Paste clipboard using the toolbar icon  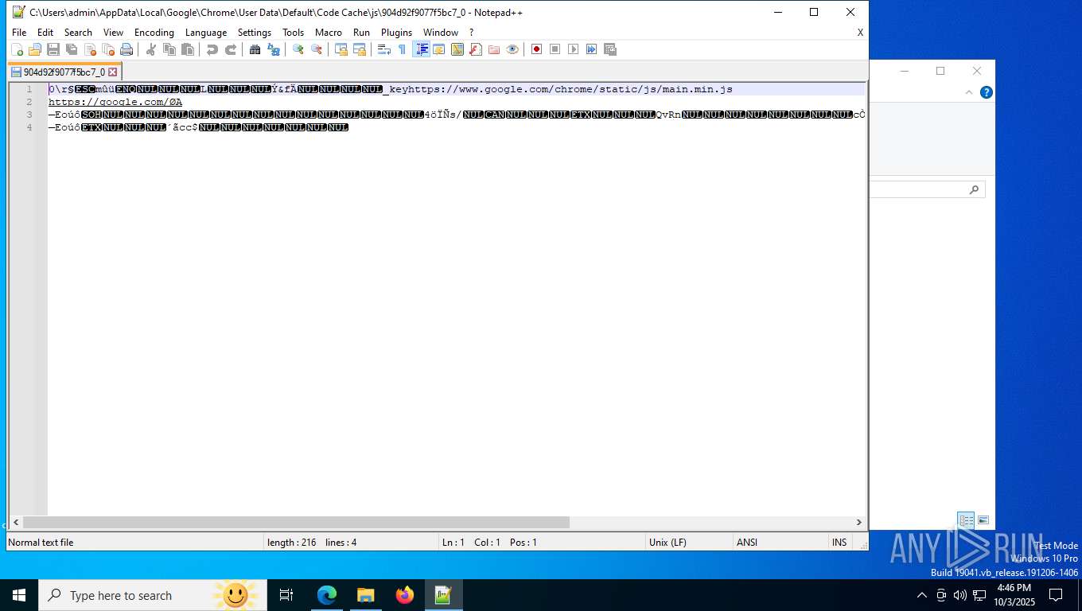click(188, 49)
